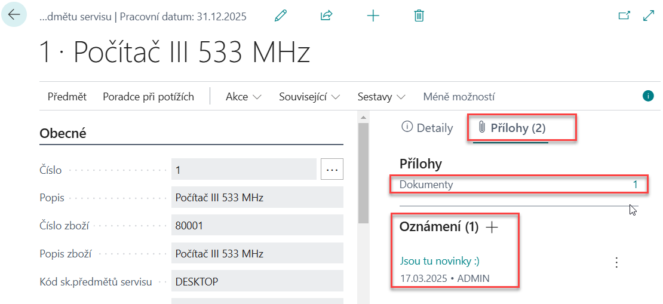
Task: Open the Předmět menu
Action: 67,97
